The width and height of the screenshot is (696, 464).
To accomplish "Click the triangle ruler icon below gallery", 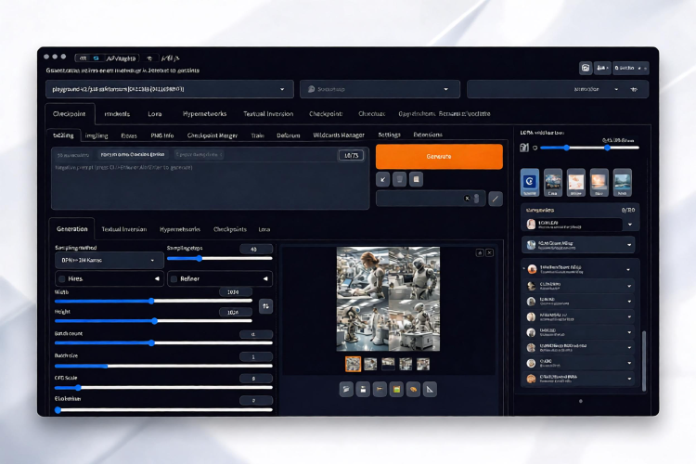I will [x=430, y=390].
